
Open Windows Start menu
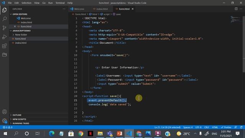5,134
